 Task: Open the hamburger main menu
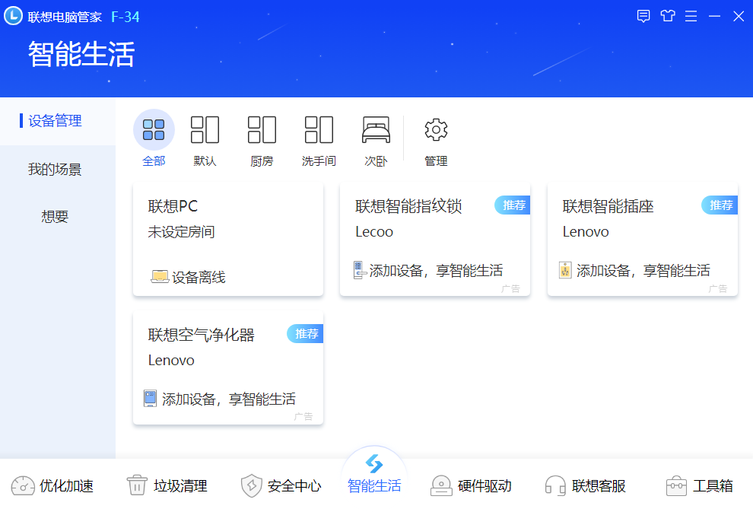pyautogui.click(x=691, y=16)
